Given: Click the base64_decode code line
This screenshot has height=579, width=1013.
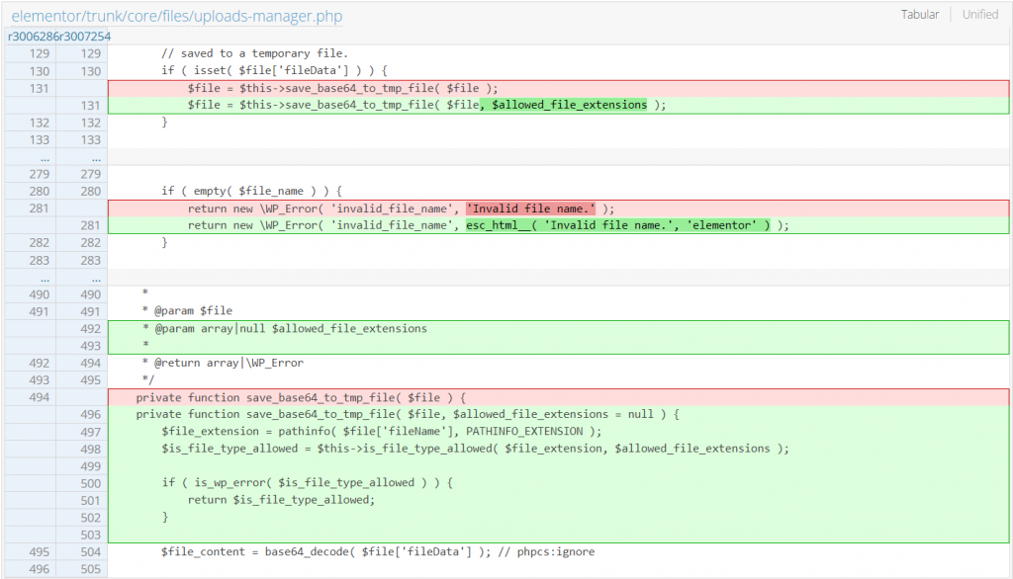Looking at the screenshot, I should (x=378, y=551).
